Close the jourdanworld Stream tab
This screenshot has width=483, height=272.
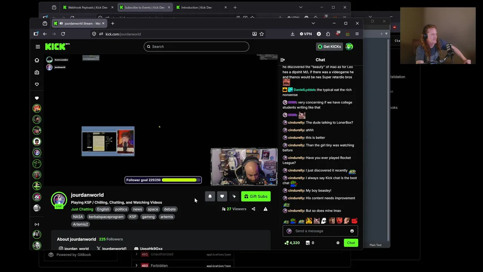pyautogui.click(x=103, y=23)
